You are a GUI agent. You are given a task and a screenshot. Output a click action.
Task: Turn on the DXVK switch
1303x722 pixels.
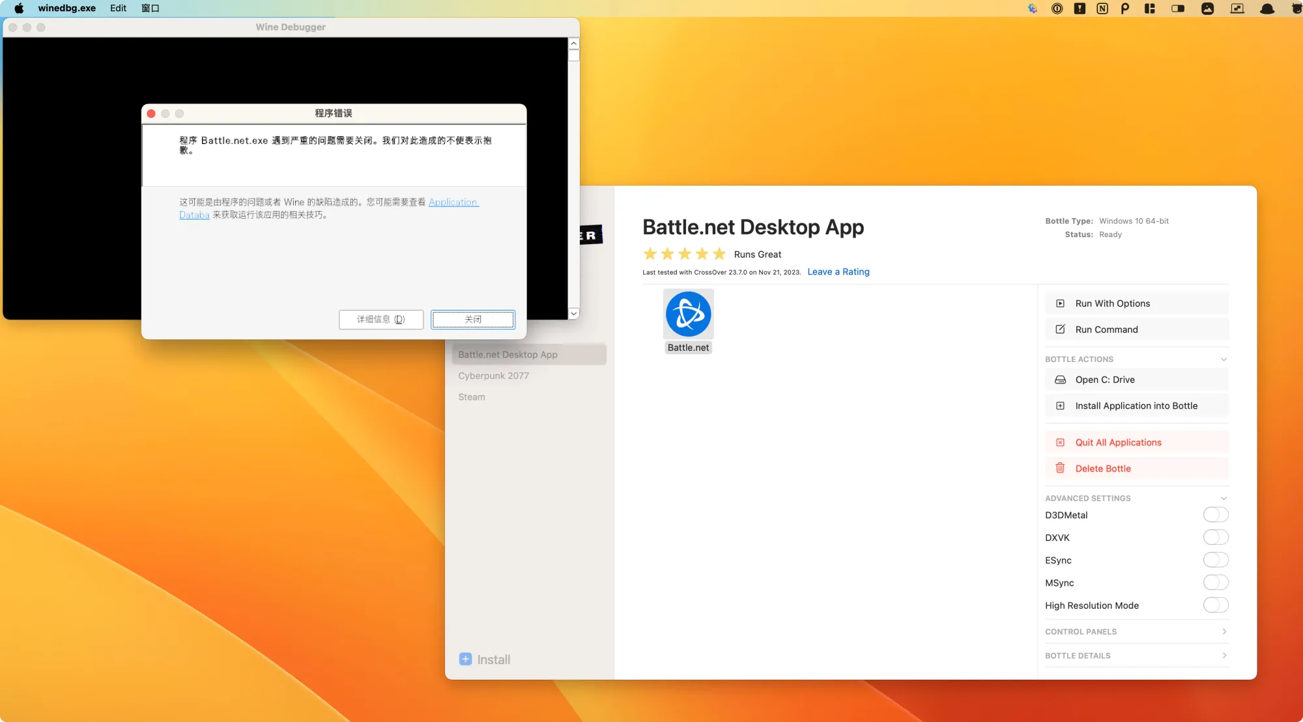(x=1215, y=538)
